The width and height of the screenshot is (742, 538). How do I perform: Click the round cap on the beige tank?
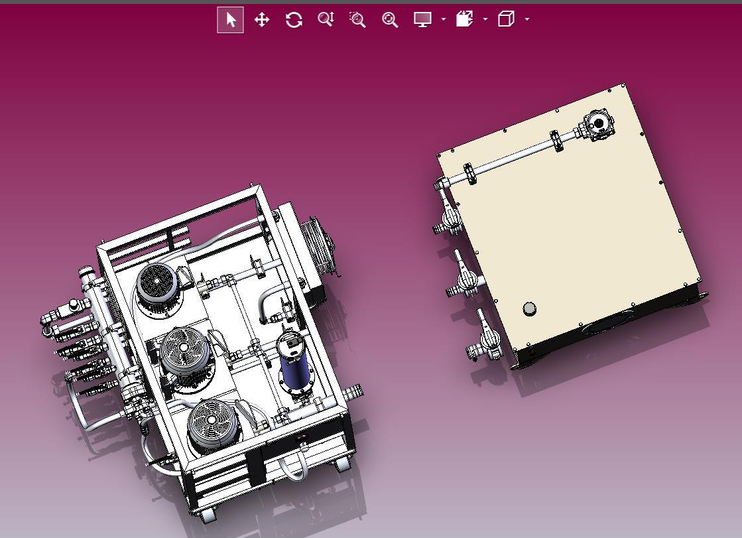point(530,309)
